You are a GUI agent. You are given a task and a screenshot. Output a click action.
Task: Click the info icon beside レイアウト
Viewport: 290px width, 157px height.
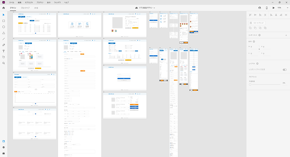coord(257,63)
